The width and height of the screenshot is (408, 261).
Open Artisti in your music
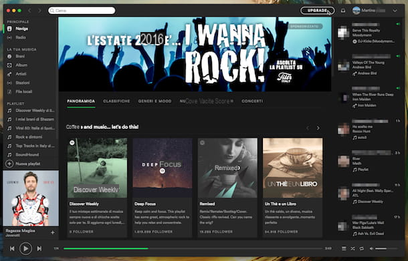pos(21,73)
